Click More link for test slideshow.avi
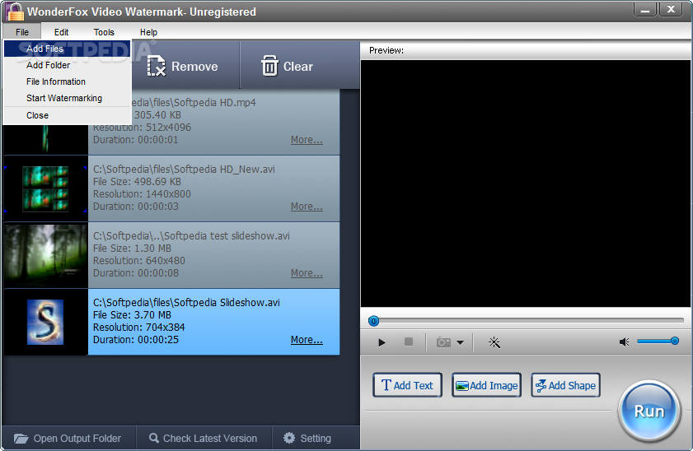 pos(307,273)
